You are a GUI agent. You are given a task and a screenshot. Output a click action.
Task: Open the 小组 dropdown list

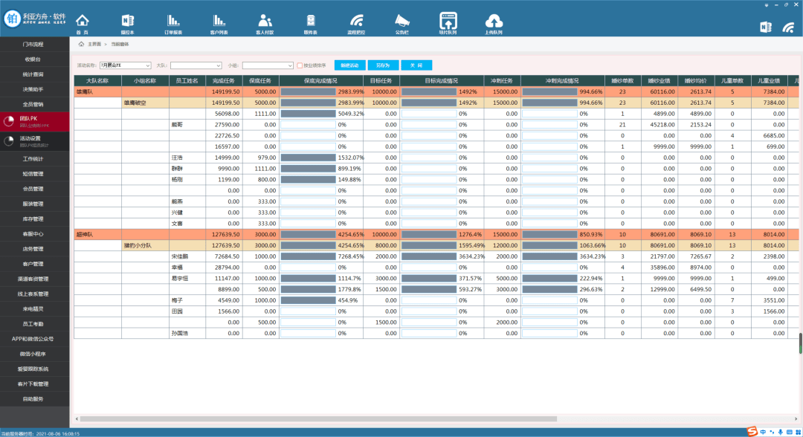(x=268, y=65)
